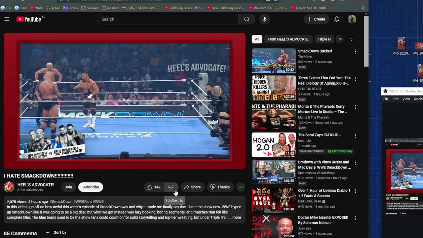423x238 pixels.
Task: Open options for The Sami Zayn FATIGUE video
Action: point(356,136)
